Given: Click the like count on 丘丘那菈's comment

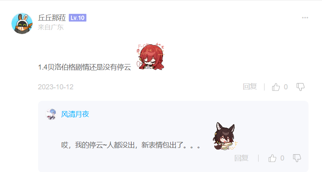Looking at the screenshot, I should (286, 87).
